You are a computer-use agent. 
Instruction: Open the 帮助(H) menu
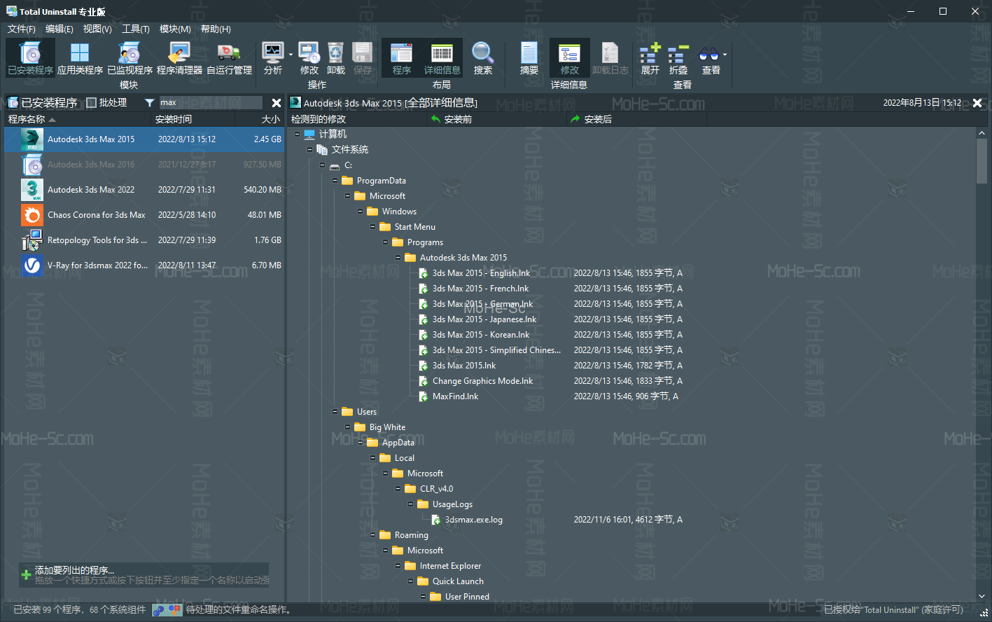216,29
